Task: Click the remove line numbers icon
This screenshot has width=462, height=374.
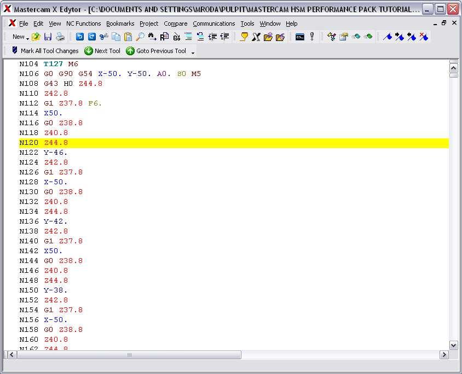Action: click(x=200, y=37)
